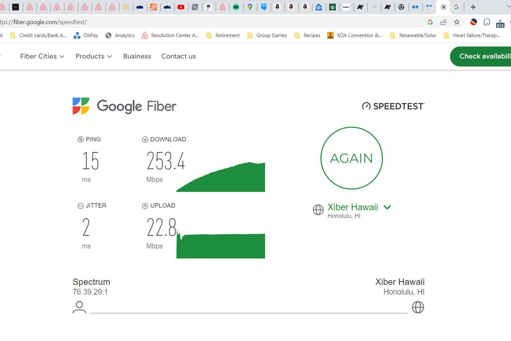Click the share page icon in address bar
This screenshot has width=511, height=341.
[444, 22]
